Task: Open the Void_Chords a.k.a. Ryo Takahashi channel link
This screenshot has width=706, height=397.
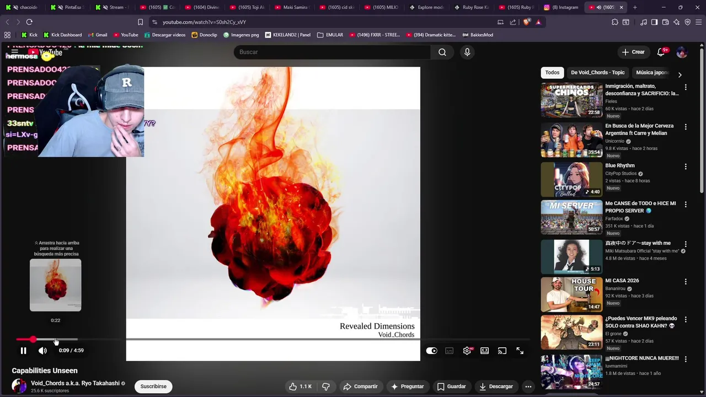Action: pos(75,383)
